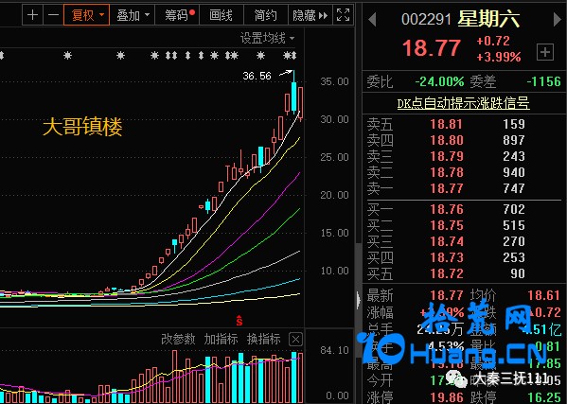The width and height of the screenshot is (567, 404).
Task: Select 卖五 price 18.81
Action: [446, 124]
